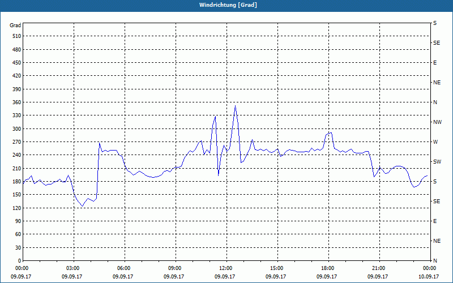
Task: Click the 510 value on the y-axis
Action: (x=17, y=36)
